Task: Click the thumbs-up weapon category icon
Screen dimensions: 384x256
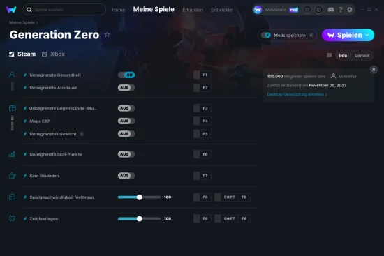Action: pyautogui.click(x=13, y=176)
